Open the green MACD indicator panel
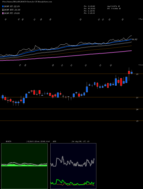The image size is (143, 189). coord(24,166)
